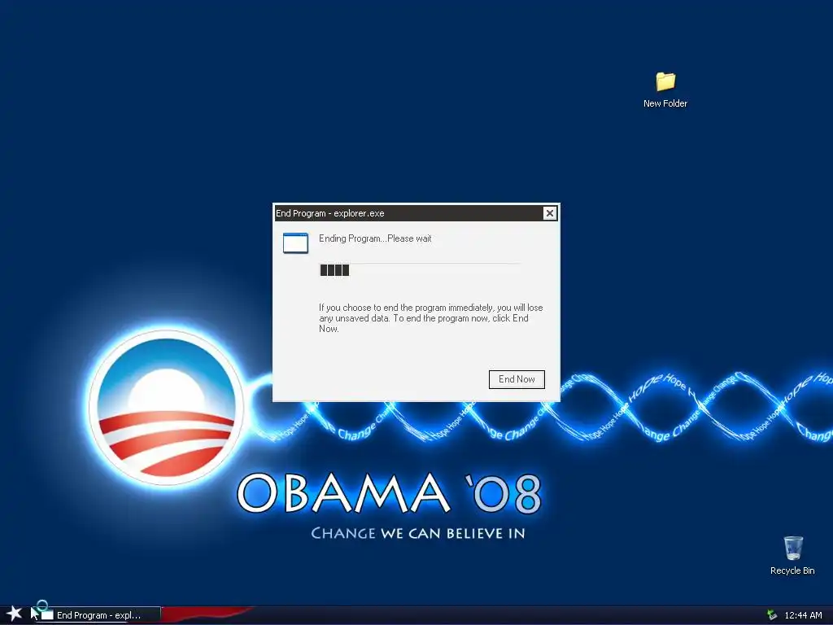
Task: Click the 'Ending Program...Please wait' text
Action: pyautogui.click(x=375, y=238)
